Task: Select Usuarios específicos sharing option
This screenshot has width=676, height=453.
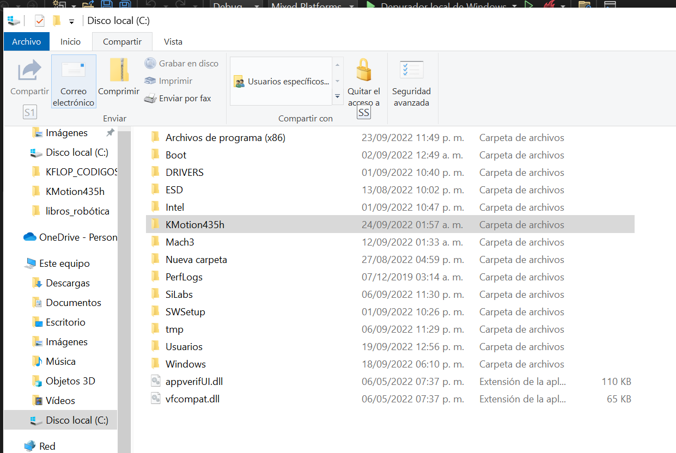Action: click(x=282, y=82)
